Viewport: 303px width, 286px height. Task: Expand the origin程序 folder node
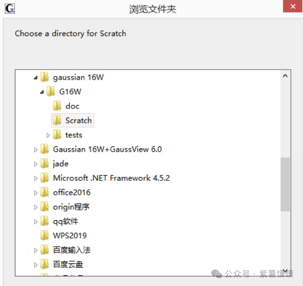(x=35, y=207)
